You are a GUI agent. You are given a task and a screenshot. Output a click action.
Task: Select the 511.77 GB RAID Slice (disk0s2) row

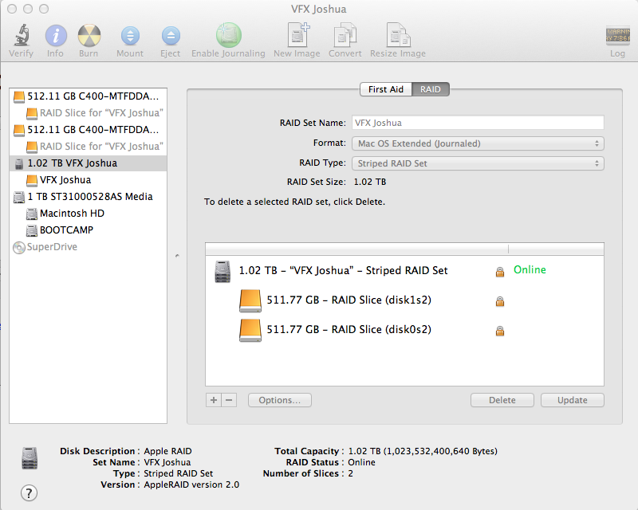click(x=404, y=330)
